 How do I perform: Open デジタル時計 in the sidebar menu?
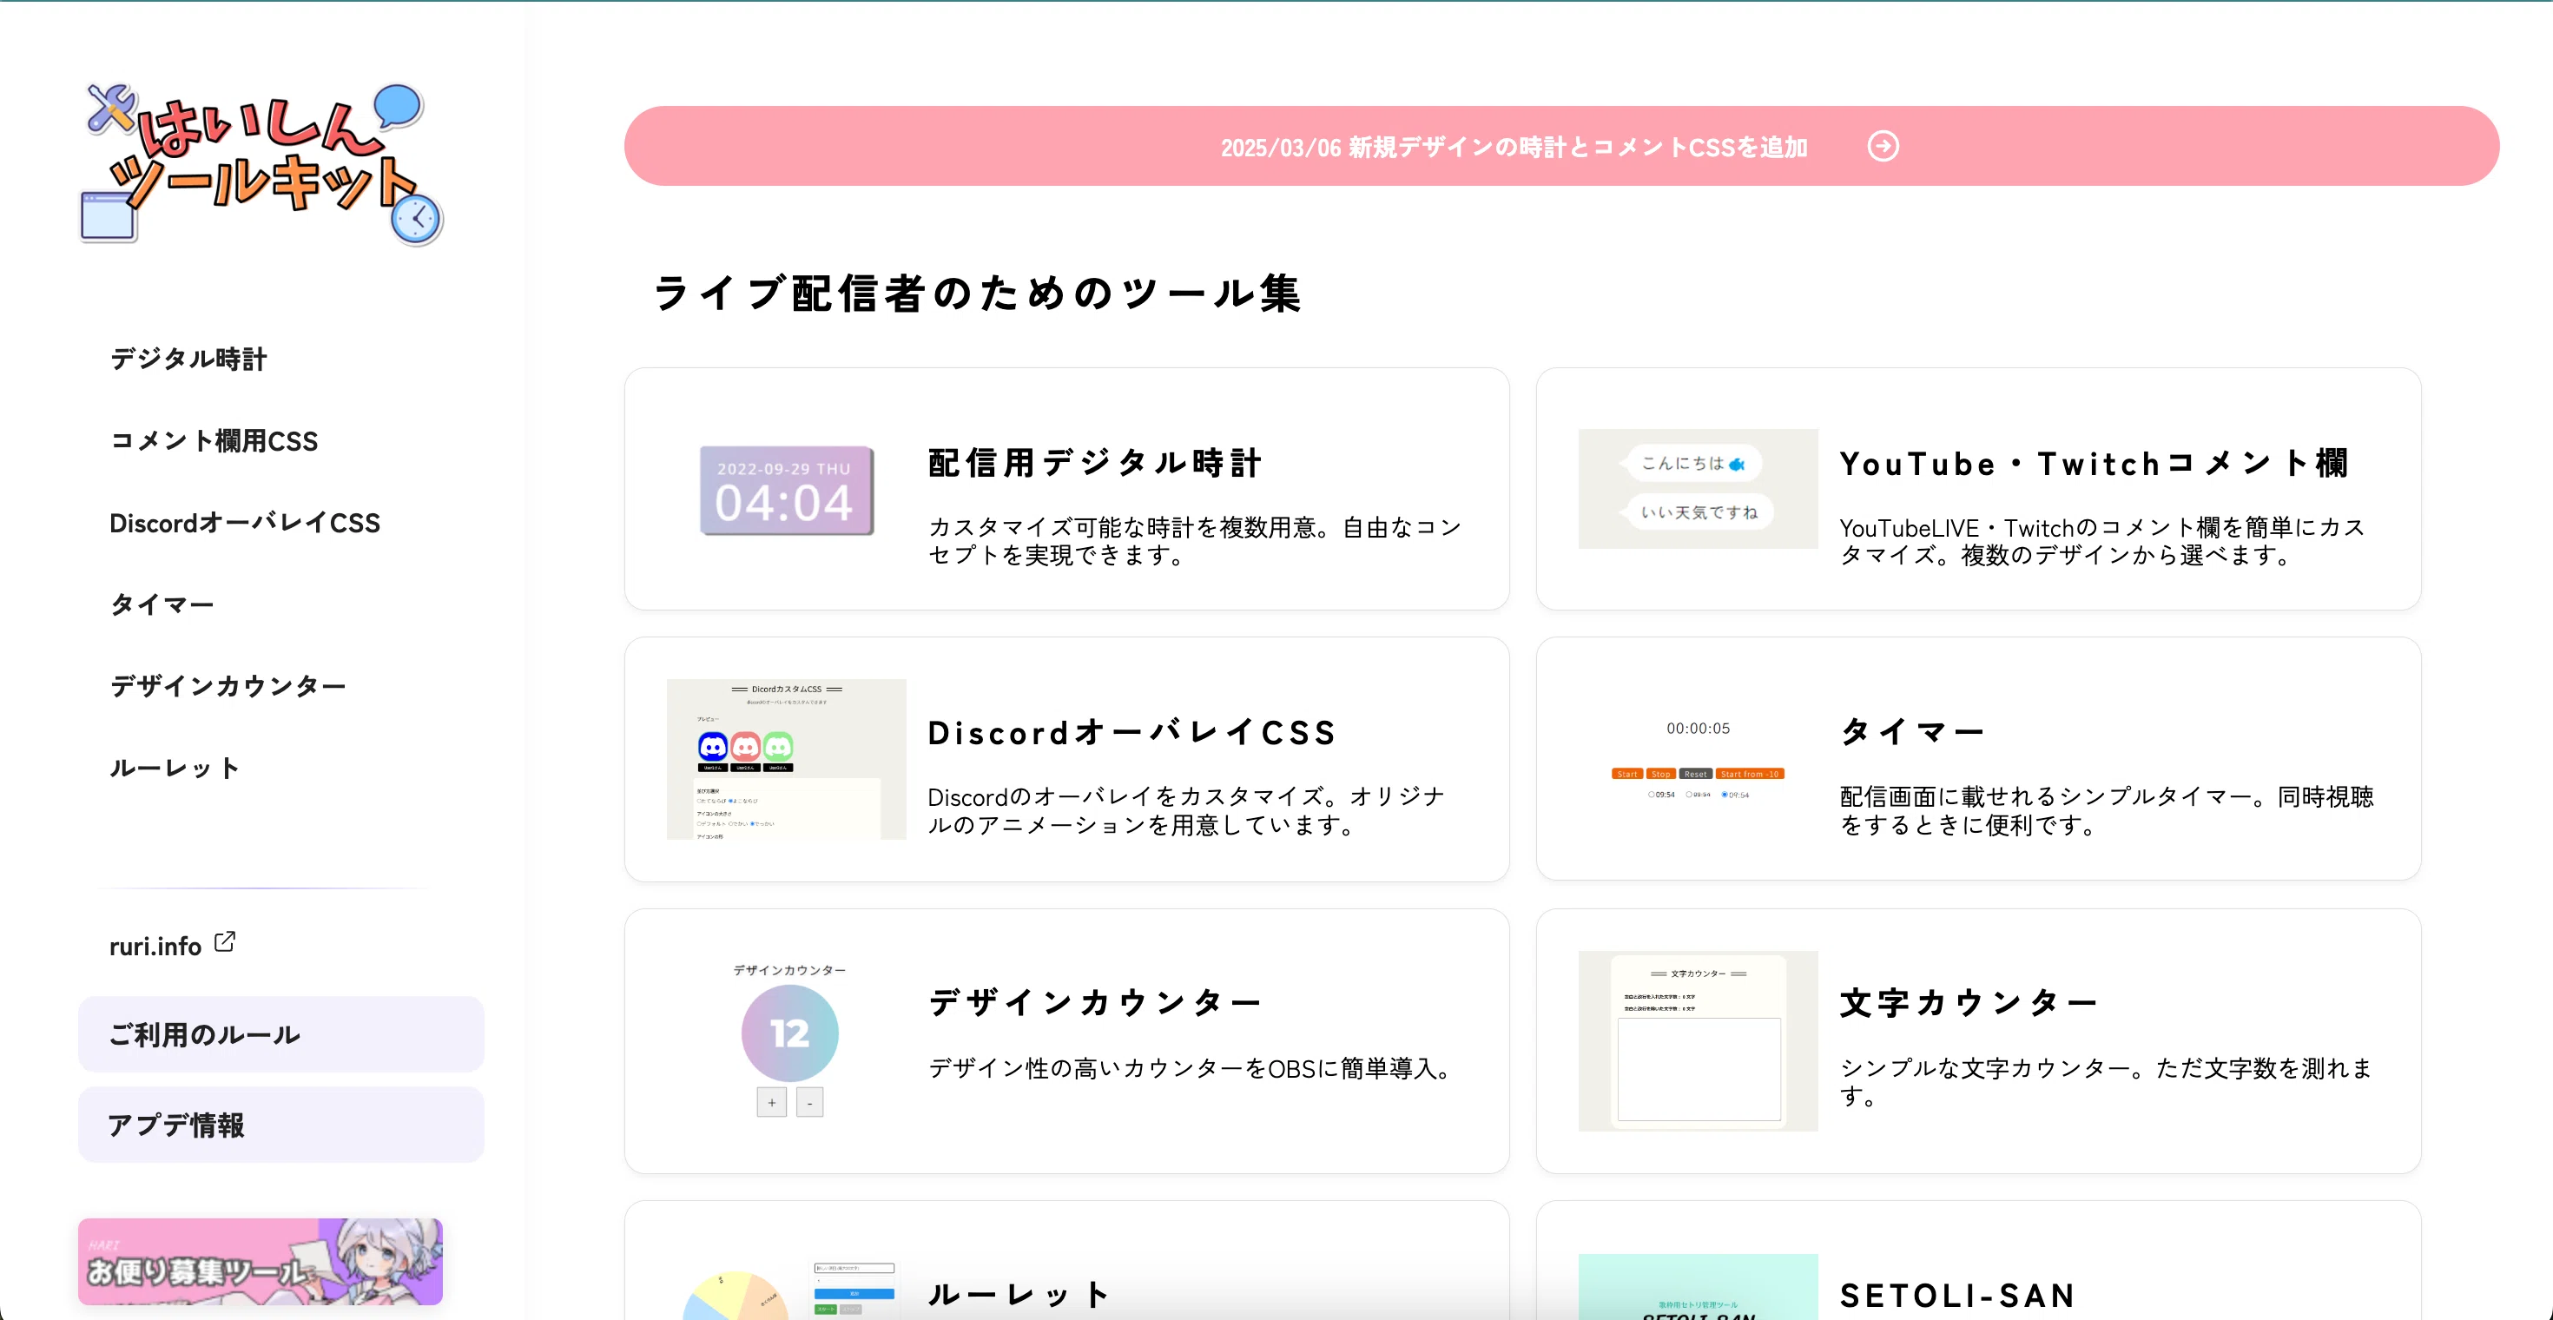pos(188,359)
